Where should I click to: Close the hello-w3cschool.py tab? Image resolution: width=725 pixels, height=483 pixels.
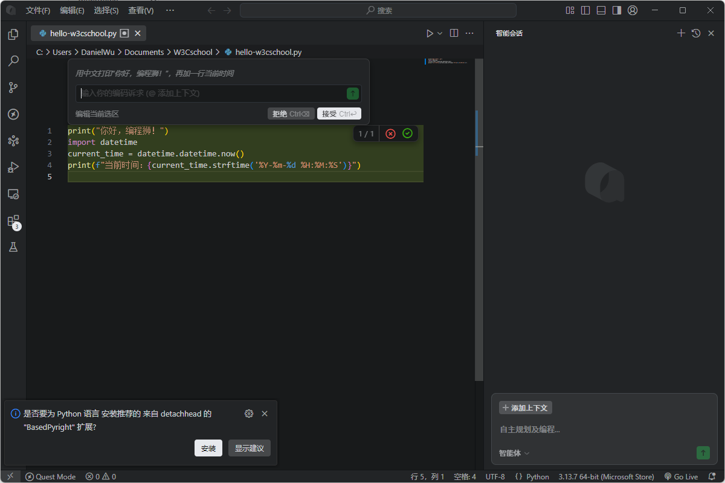pos(137,33)
